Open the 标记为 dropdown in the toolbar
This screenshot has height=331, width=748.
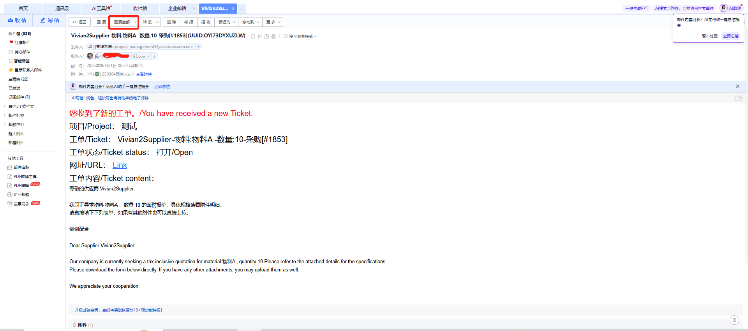pos(227,22)
